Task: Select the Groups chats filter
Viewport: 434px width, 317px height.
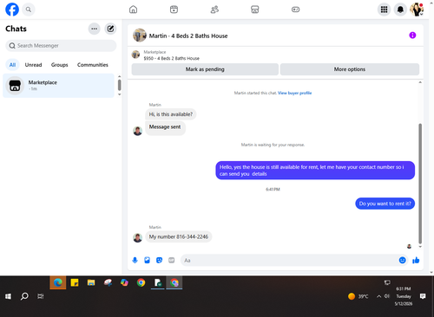Action: point(59,65)
